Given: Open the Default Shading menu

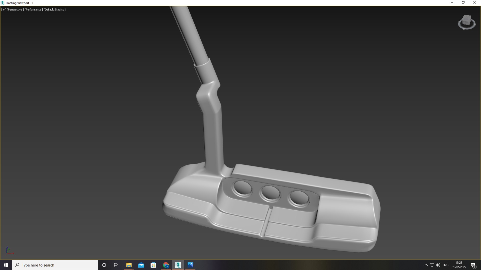Looking at the screenshot, I should point(55,9).
